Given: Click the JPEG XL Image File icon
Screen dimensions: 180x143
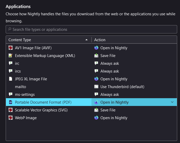Looking at the screenshot, I should click(x=11, y=79).
